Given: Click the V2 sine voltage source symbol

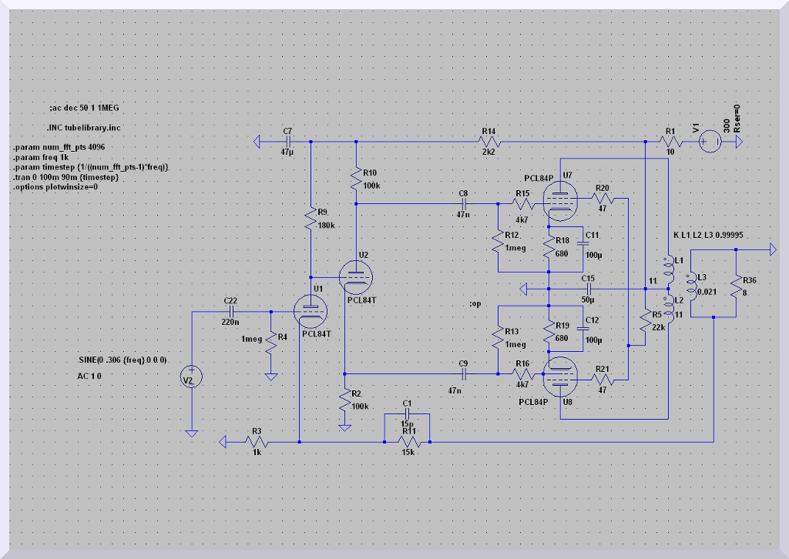Looking at the screenshot, I should coord(191,377).
